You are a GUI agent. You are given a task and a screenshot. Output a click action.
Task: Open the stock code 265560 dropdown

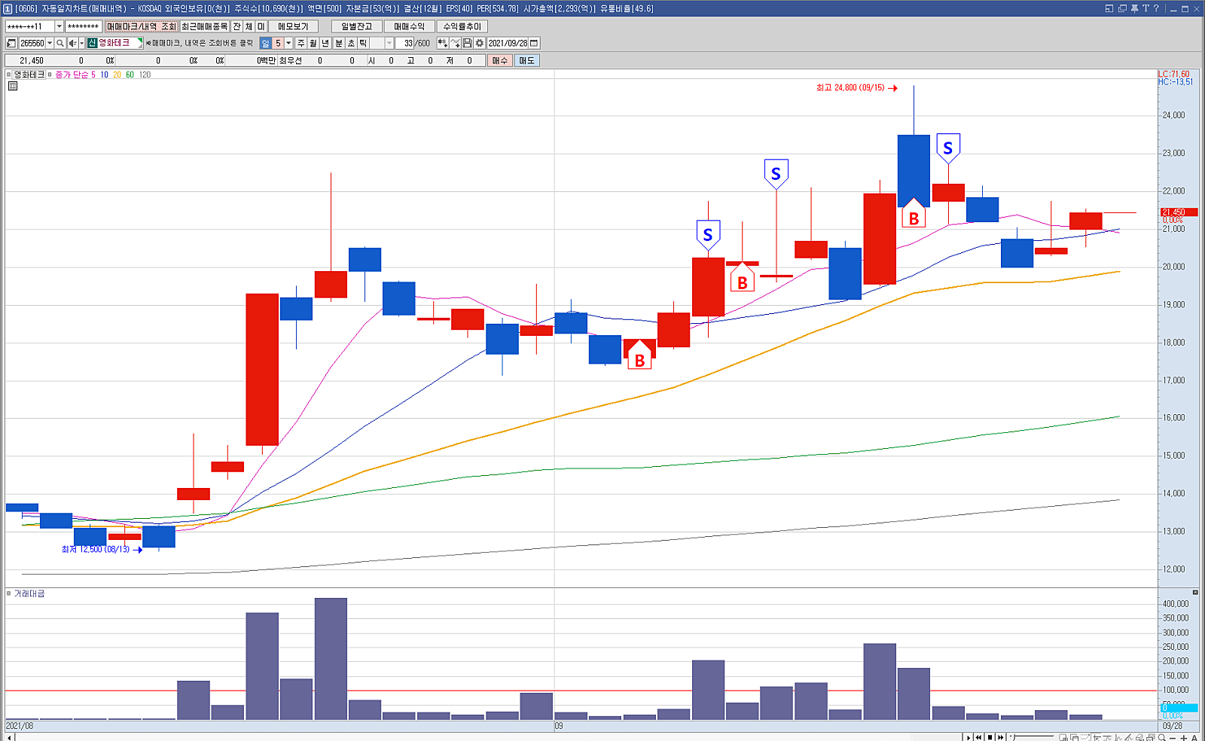point(50,44)
